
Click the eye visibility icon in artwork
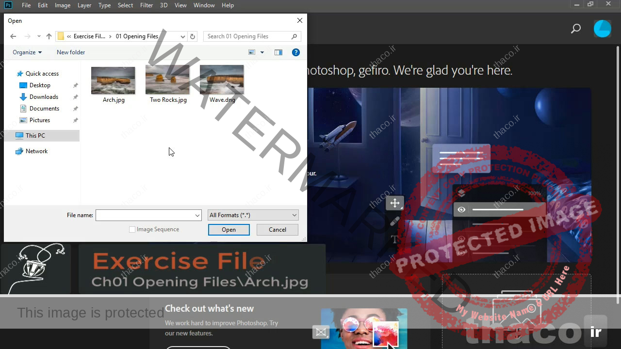tap(461, 209)
